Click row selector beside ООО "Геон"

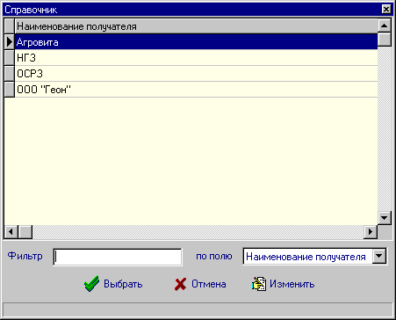coord(10,90)
